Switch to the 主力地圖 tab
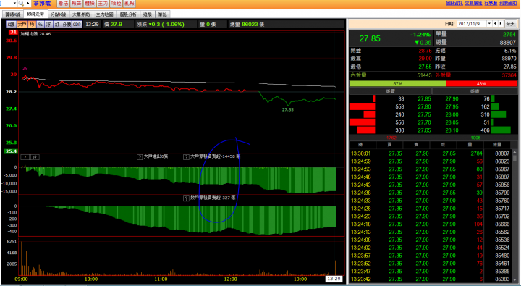 point(105,14)
